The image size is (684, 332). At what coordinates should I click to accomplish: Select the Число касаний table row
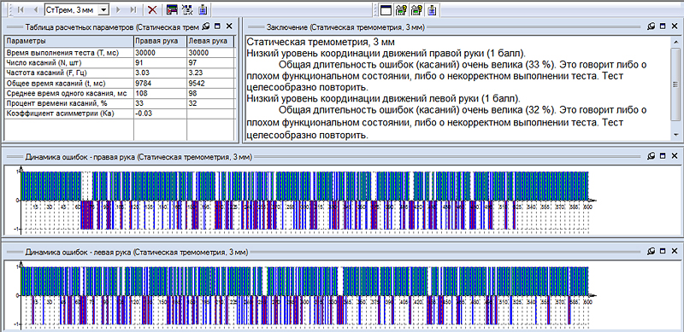120,62
